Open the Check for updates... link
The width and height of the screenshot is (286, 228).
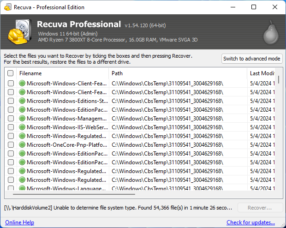[250, 222]
